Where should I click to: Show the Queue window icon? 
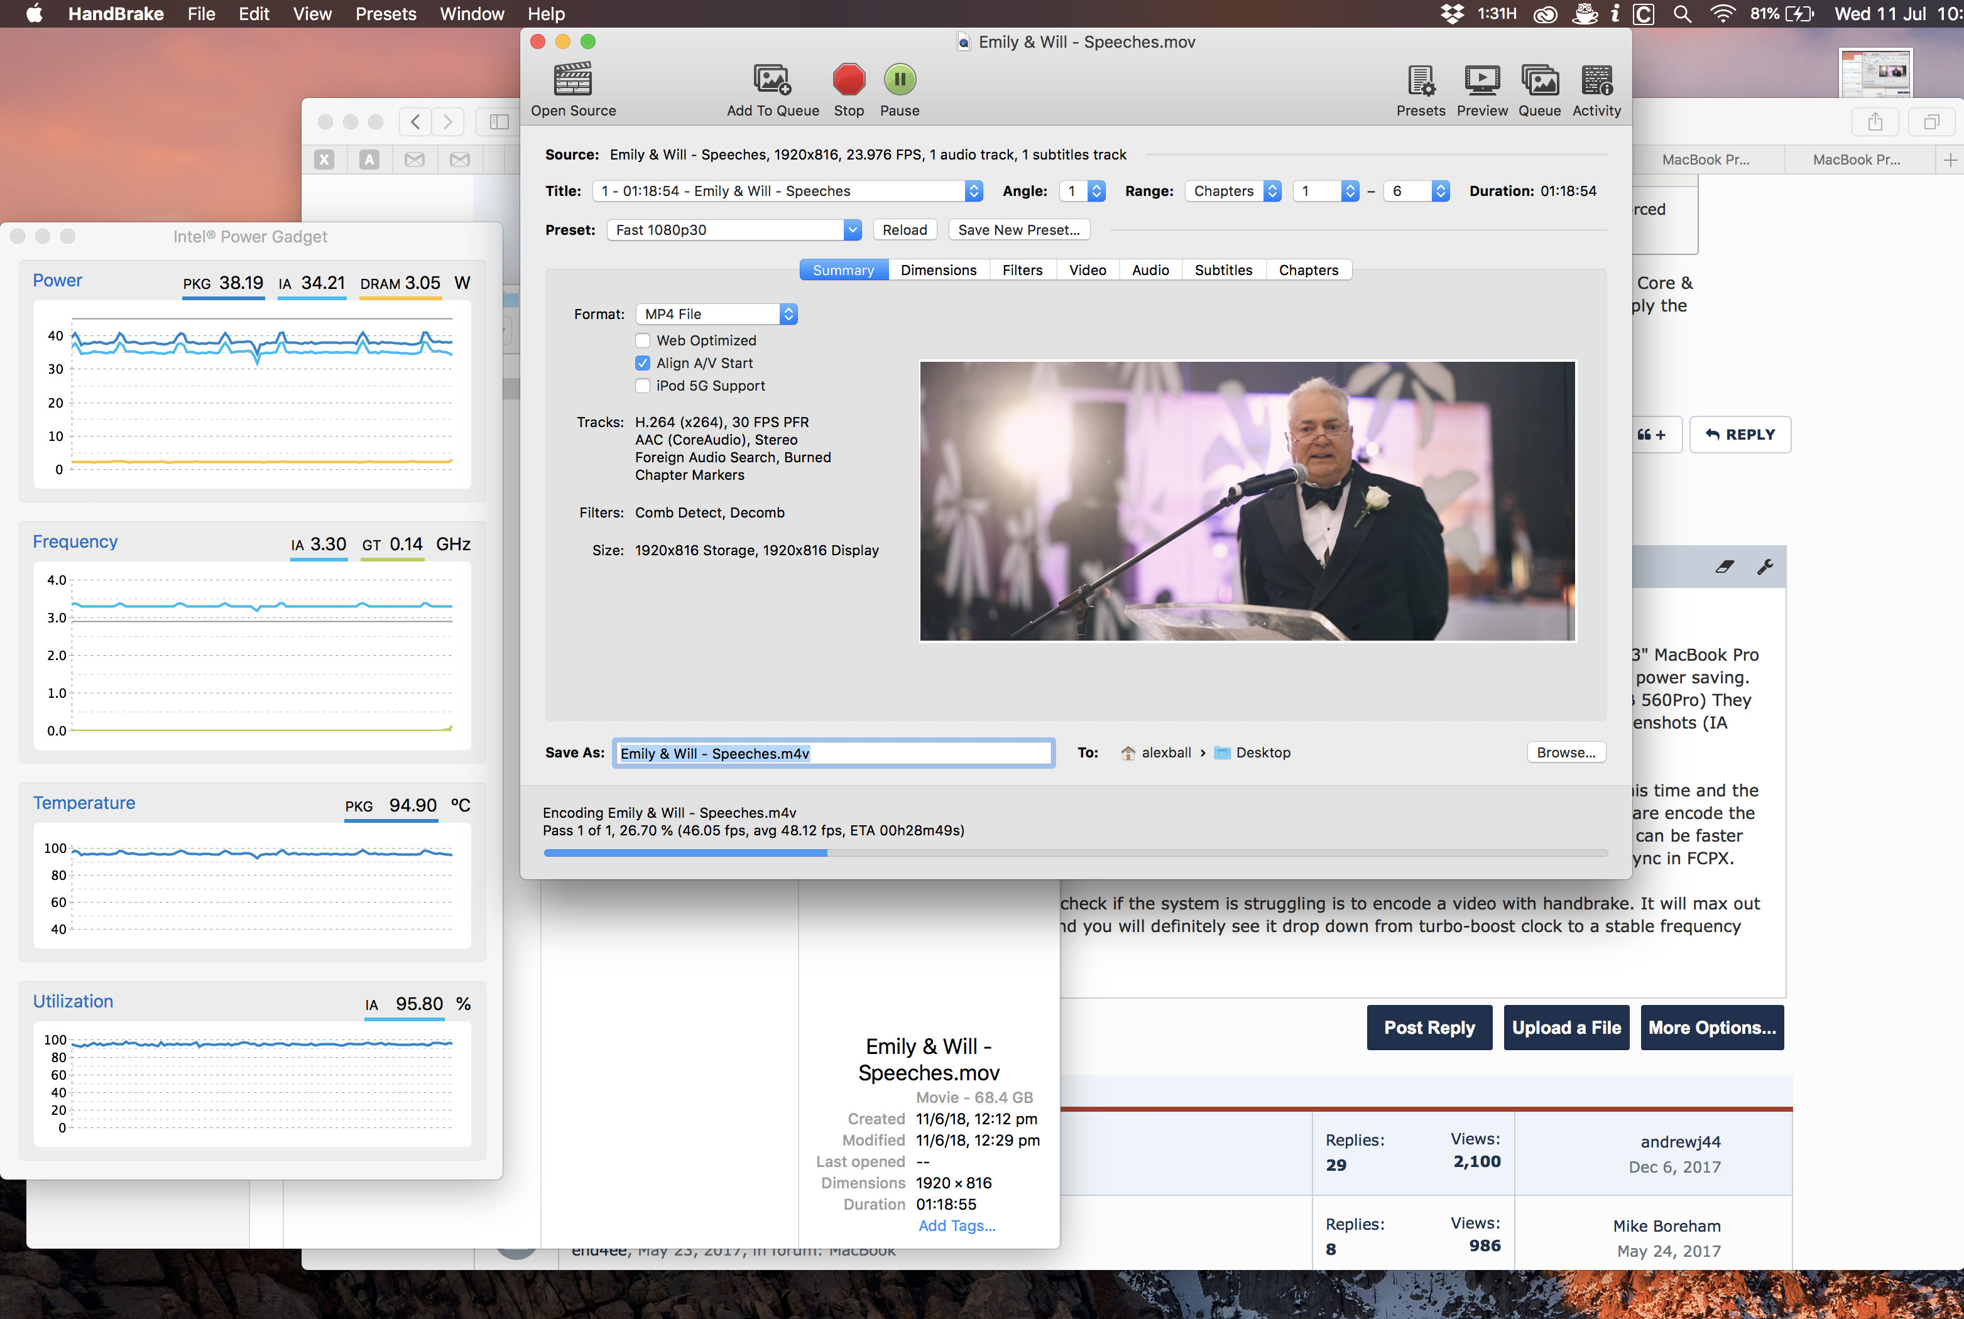(1540, 80)
